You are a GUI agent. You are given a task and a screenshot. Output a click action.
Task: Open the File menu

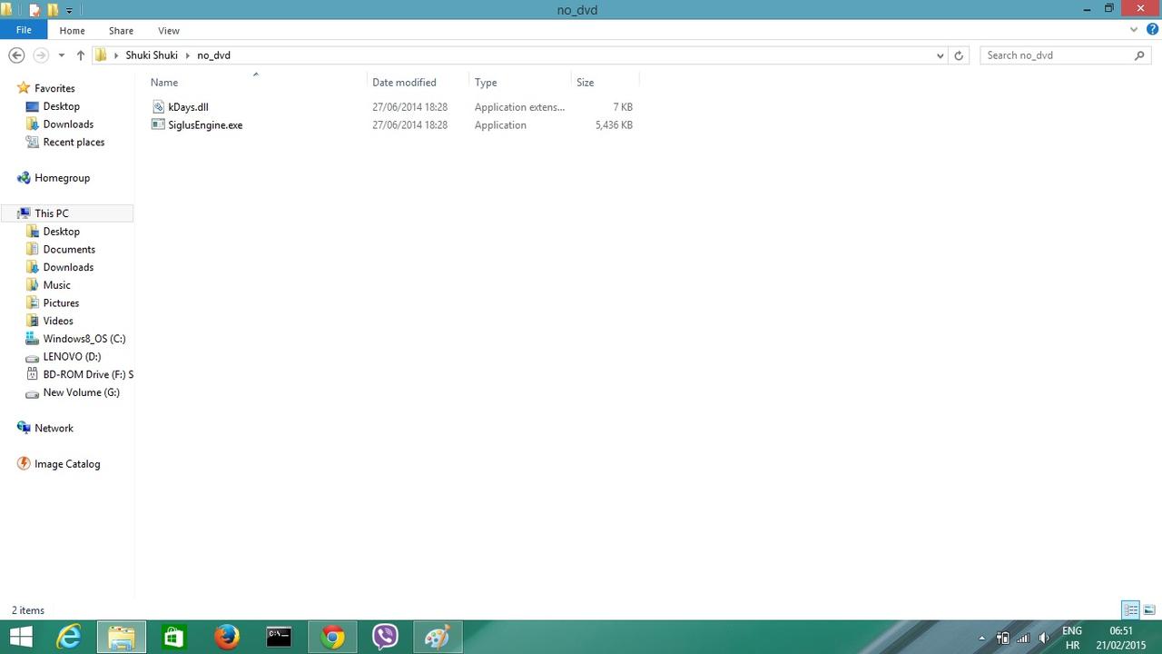tap(24, 30)
